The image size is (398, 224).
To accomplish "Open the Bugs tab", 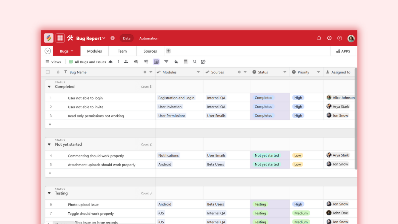I will click(67, 51).
